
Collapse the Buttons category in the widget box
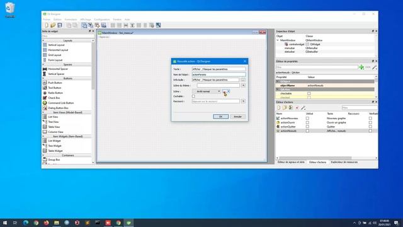coord(43,78)
